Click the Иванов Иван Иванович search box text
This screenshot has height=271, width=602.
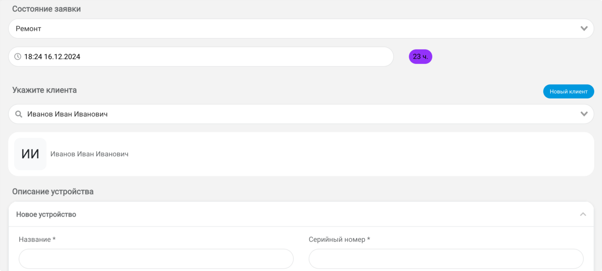67,114
